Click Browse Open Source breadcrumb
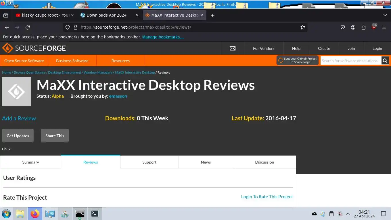 tap(30, 72)
